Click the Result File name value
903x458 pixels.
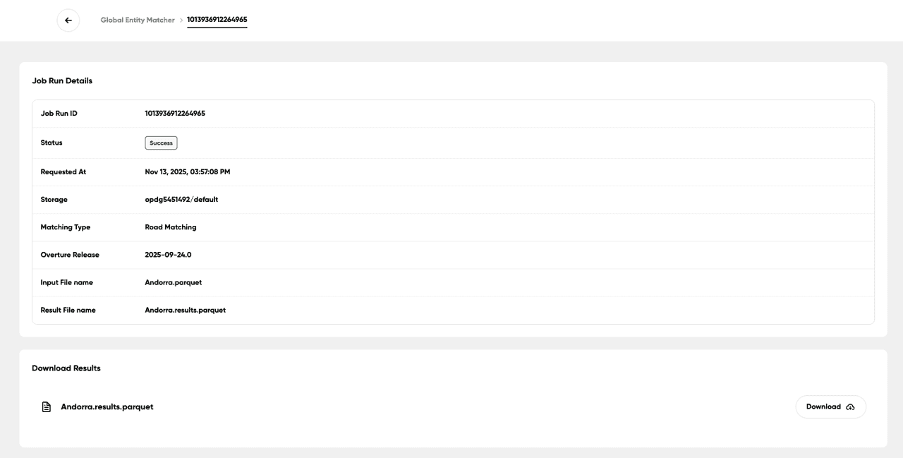186,311
